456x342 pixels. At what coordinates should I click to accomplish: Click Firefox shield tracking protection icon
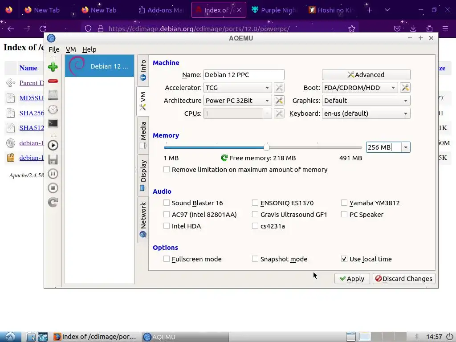pyautogui.click(x=88, y=28)
